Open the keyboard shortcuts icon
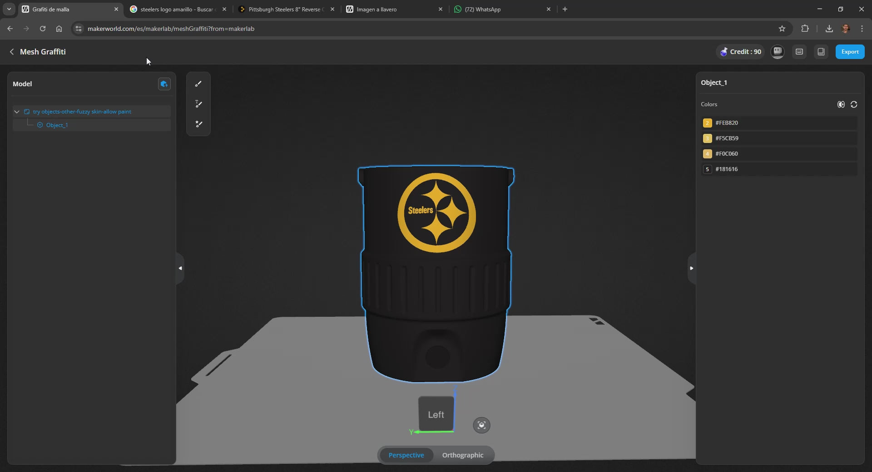This screenshot has width=872, height=472. 799,52
